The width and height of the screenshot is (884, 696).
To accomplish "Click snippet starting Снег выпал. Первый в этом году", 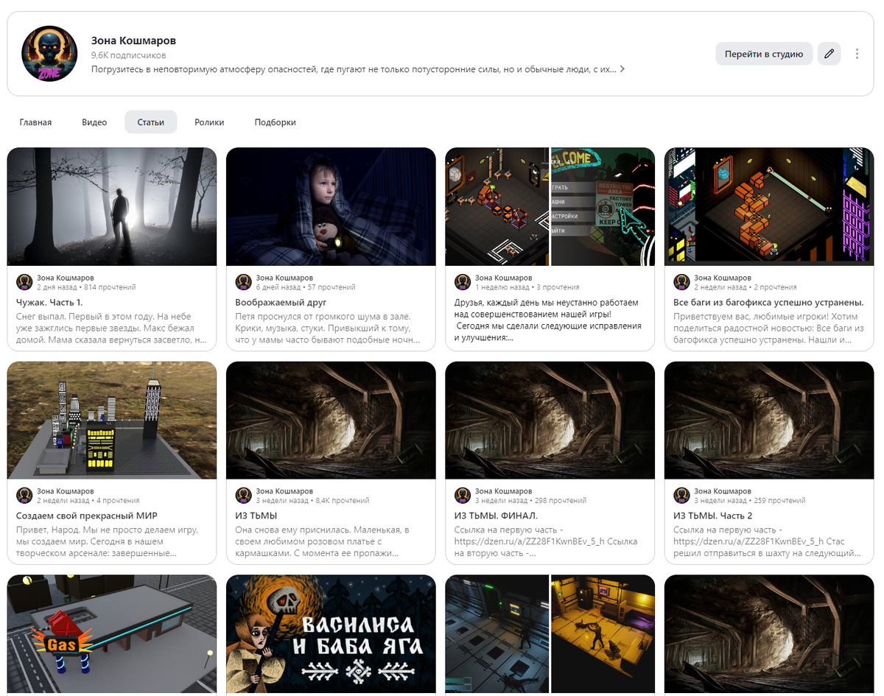I will coord(111,328).
